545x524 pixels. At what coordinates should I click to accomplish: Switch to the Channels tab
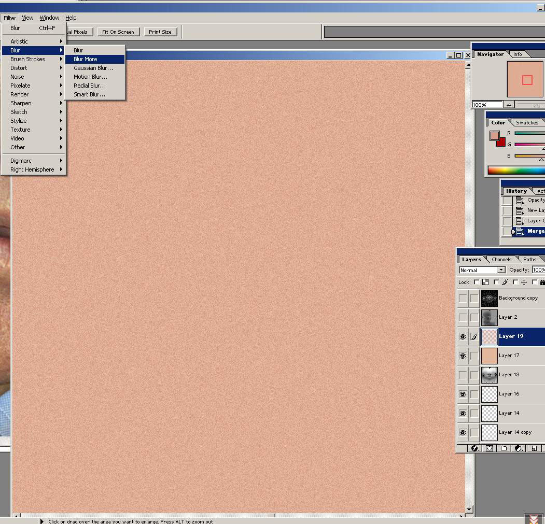(x=501, y=260)
